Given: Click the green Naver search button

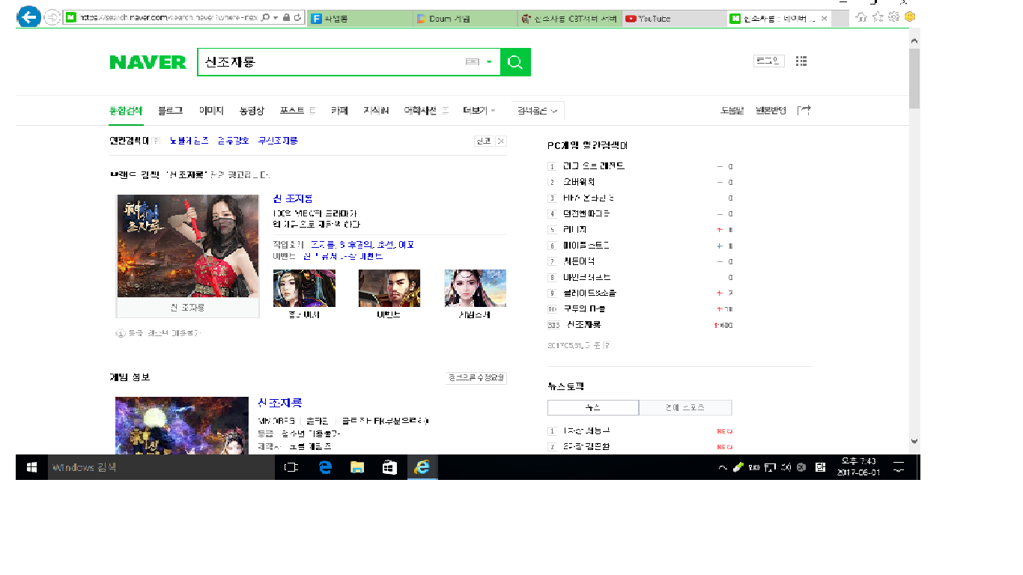Looking at the screenshot, I should [515, 62].
